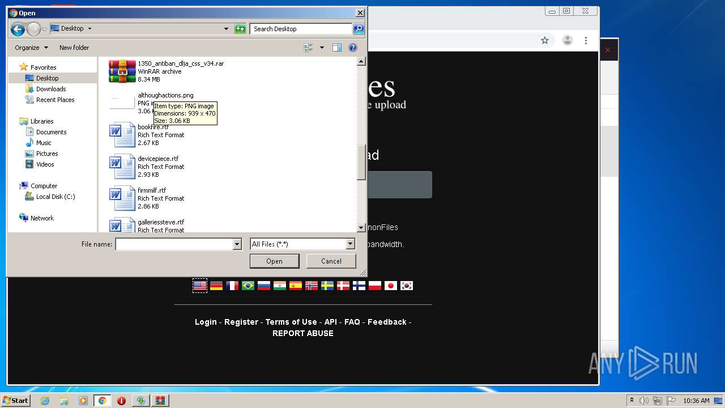Go back using the dialog back arrow
The height and width of the screenshot is (408, 725).
pyautogui.click(x=18, y=29)
